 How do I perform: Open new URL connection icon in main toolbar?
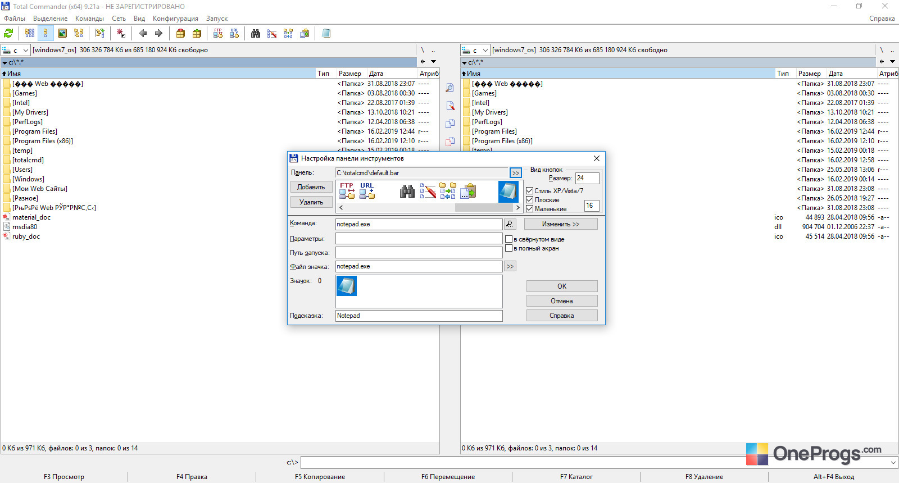(x=234, y=33)
